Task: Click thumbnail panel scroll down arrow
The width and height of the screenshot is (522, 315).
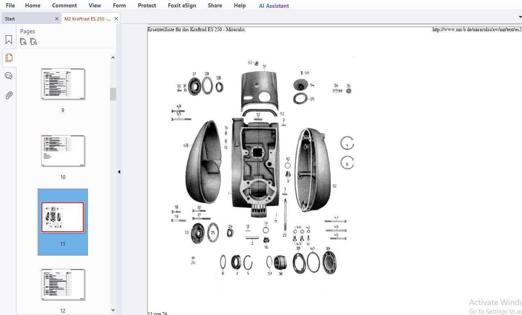Action: (x=113, y=310)
